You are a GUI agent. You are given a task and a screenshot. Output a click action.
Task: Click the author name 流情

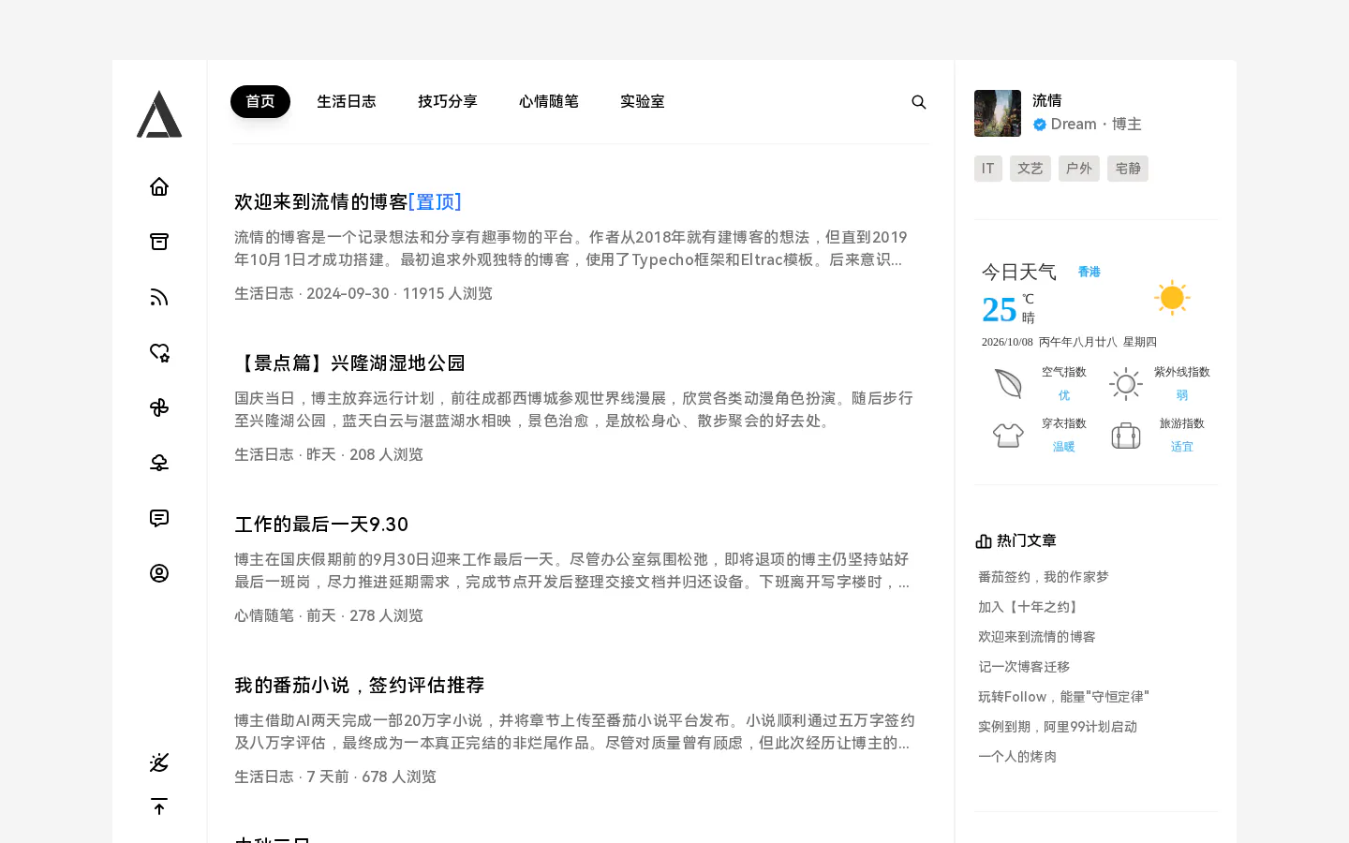1047,100
